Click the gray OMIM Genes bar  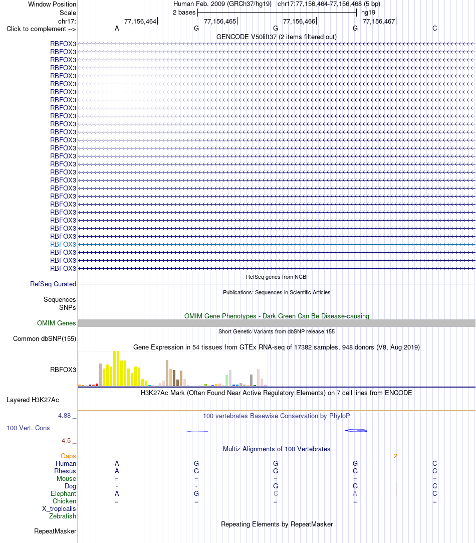[x=277, y=323]
